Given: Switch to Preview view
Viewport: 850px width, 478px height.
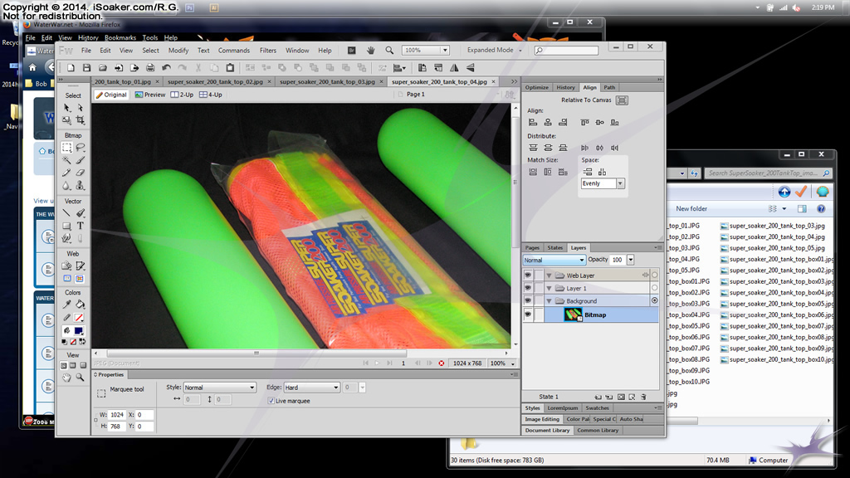Looking at the screenshot, I should click(x=150, y=95).
